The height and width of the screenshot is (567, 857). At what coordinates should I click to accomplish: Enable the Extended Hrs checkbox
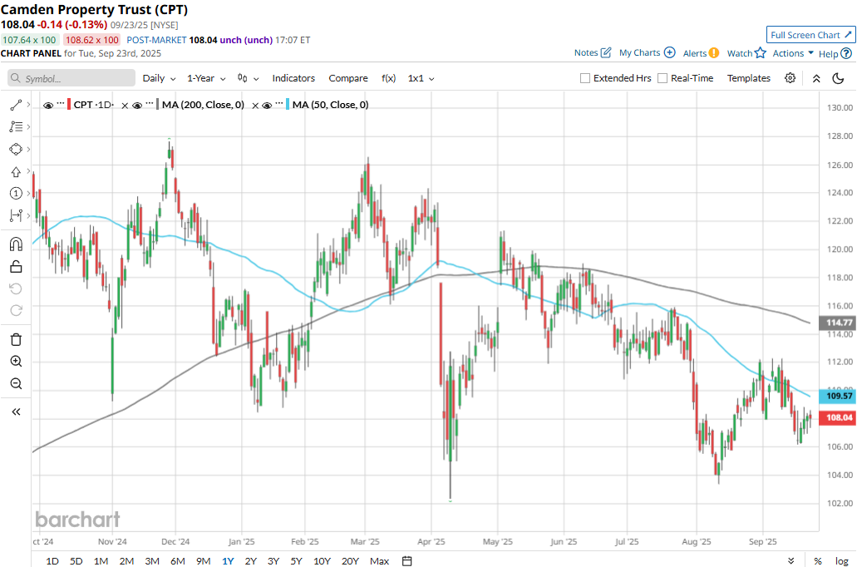(x=585, y=78)
